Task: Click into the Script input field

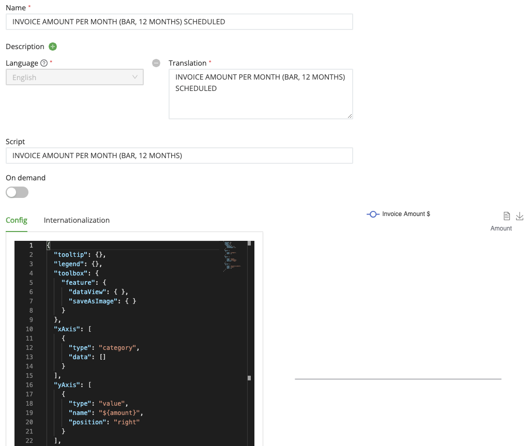Action: 179,156
